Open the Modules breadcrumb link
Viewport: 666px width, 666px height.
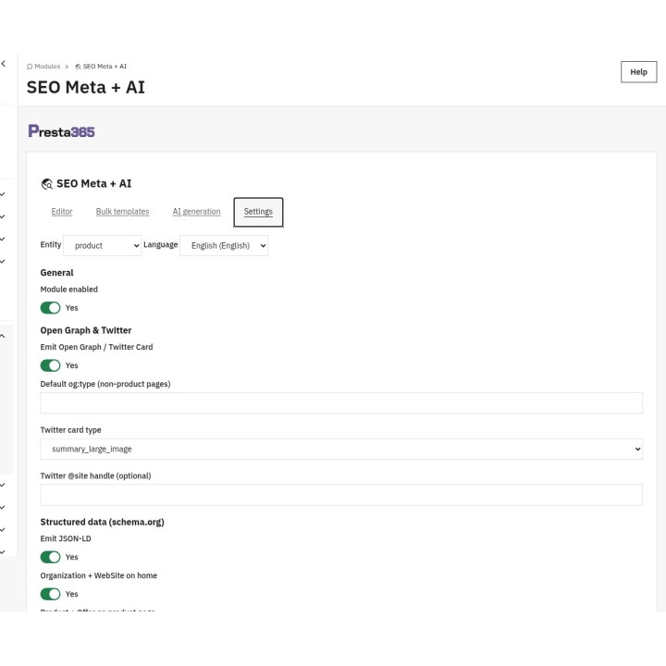point(47,67)
